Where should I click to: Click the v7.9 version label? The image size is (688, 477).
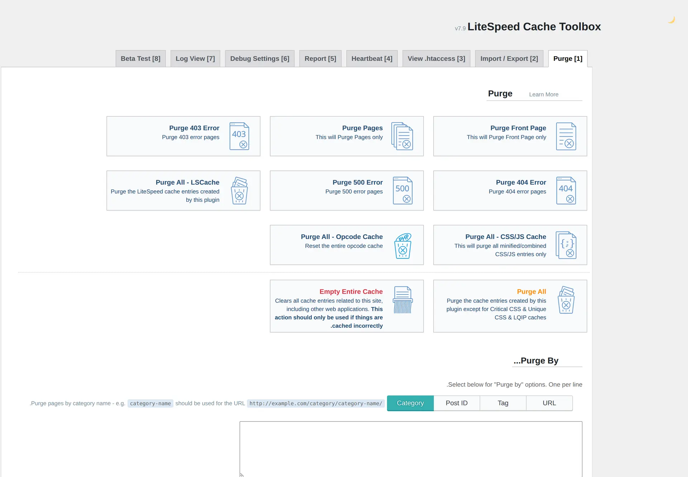coord(460,29)
